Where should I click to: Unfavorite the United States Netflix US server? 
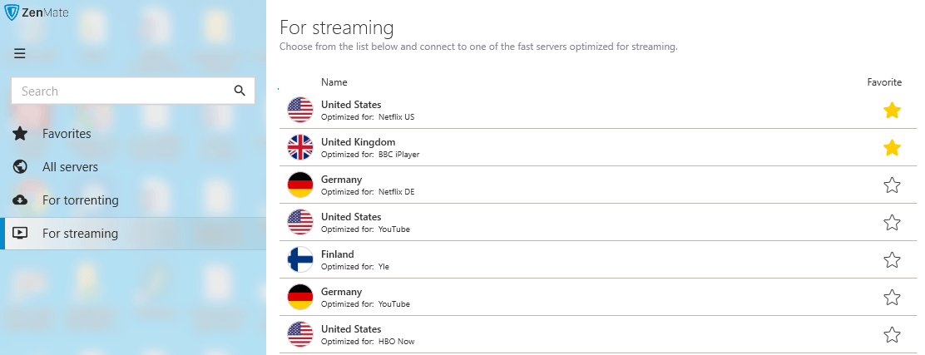[892, 111]
